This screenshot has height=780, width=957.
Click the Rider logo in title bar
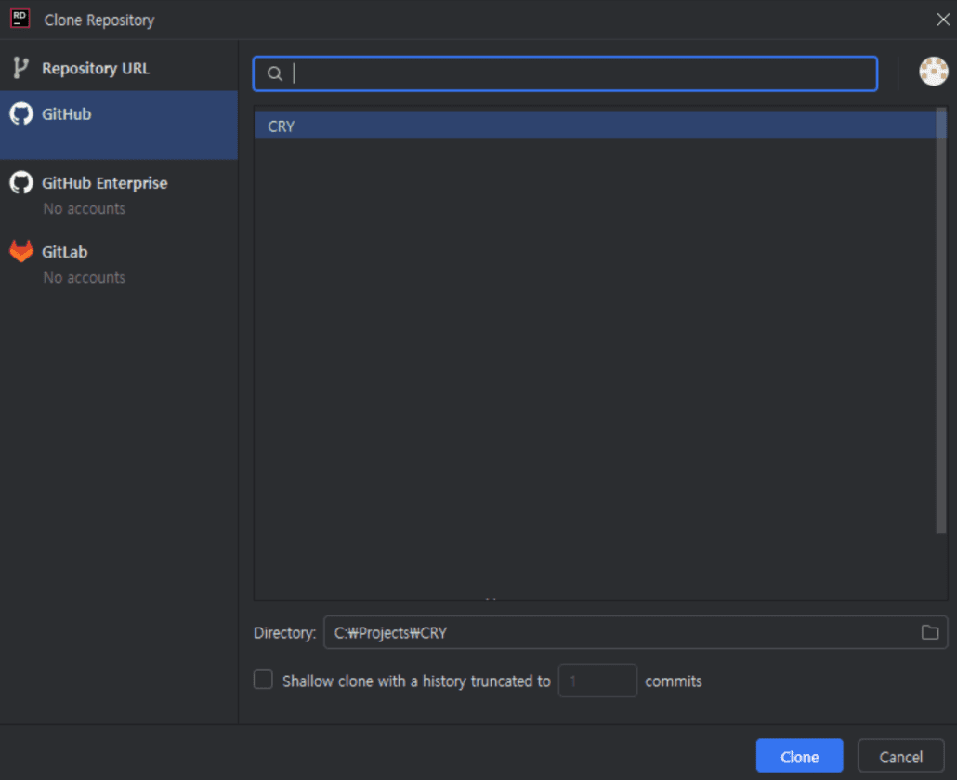click(20, 19)
